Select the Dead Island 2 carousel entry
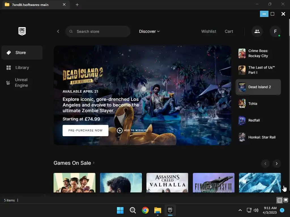 [258, 87]
